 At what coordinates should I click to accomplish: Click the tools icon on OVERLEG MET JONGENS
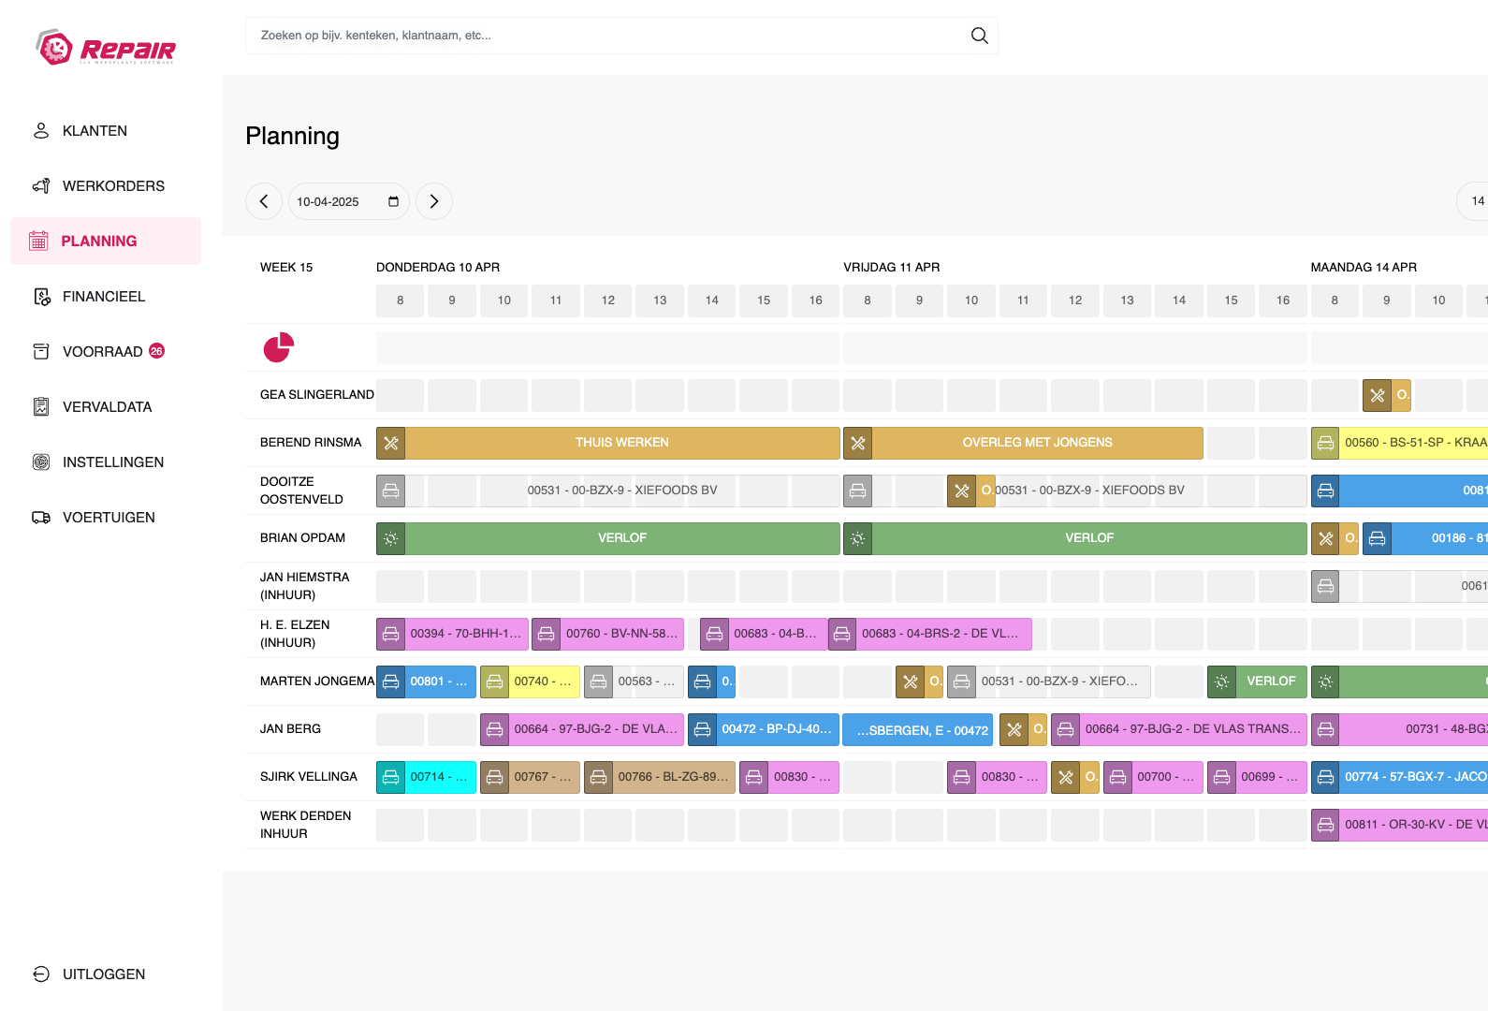click(858, 443)
